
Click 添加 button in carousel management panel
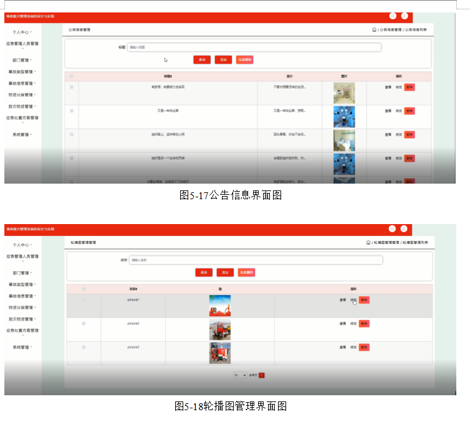click(225, 273)
